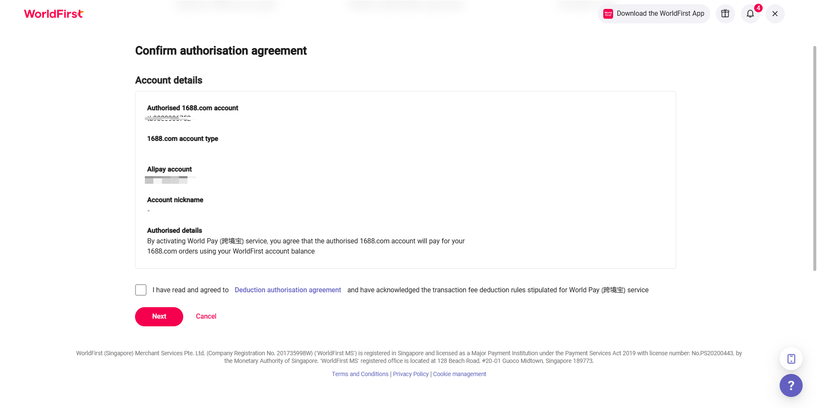Open Terms and Conditions in footer

[360, 374]
